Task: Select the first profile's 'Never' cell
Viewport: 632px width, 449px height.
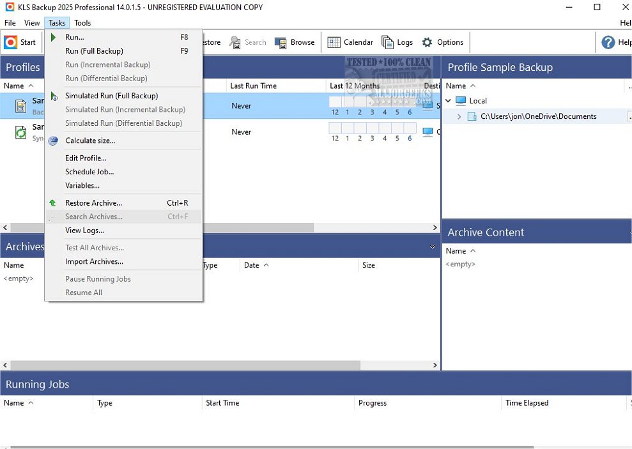Action: pos(241,106)
